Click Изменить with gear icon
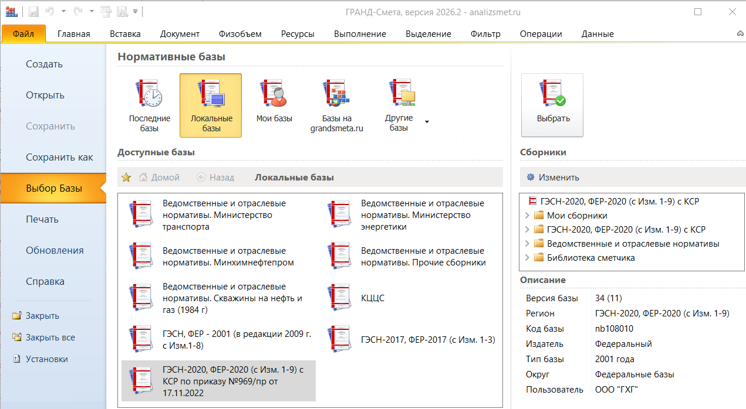Screen dimensions: 746x409 coord(552,178)
